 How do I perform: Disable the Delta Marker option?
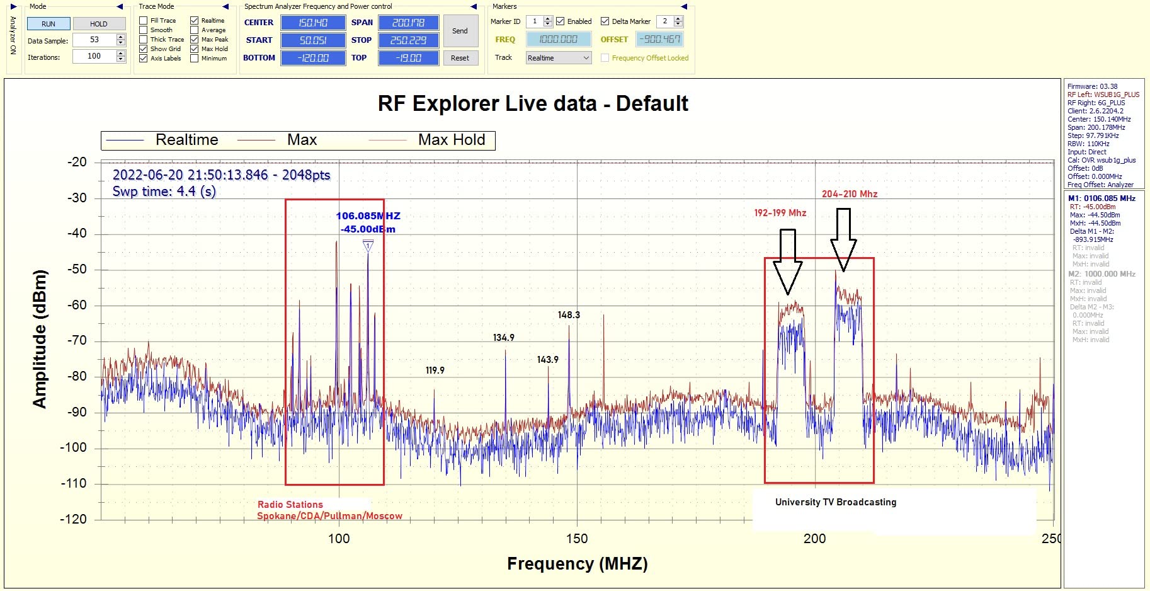coord(605,21)
